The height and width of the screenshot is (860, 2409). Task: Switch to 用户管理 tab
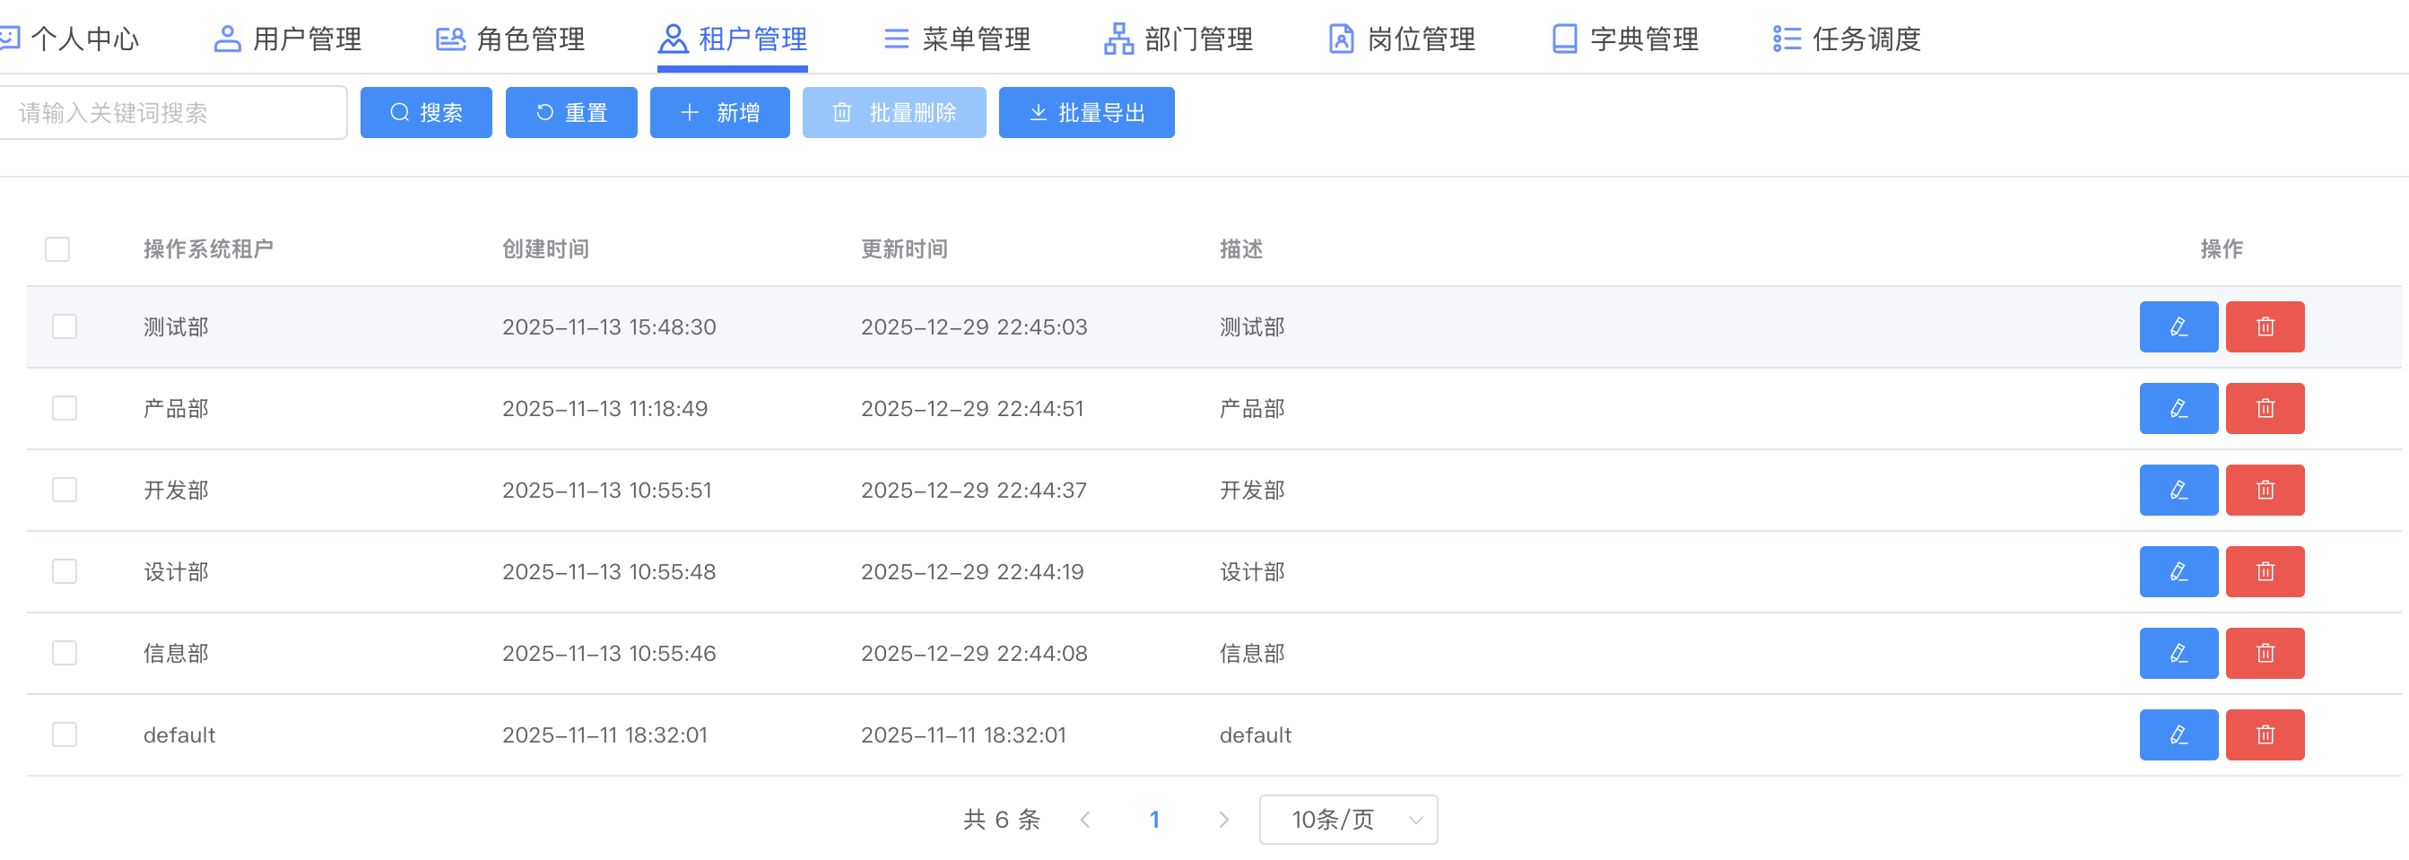click(x=288, y=39)
